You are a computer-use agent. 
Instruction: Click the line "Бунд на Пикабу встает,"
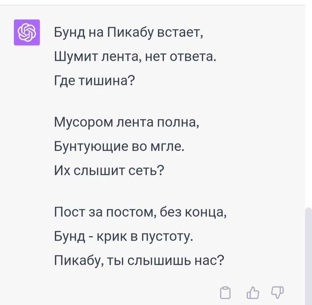click(x=128, y=32)
